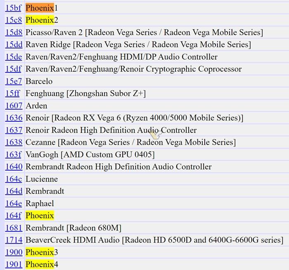Open the 1900 Phoenix3 ID link
The image size is (289, 270).
tap(14, 252)
